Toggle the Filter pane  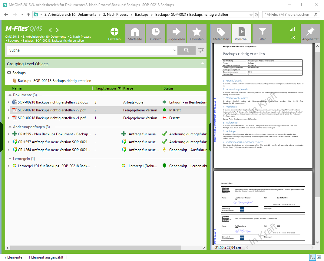coord(262,33)
